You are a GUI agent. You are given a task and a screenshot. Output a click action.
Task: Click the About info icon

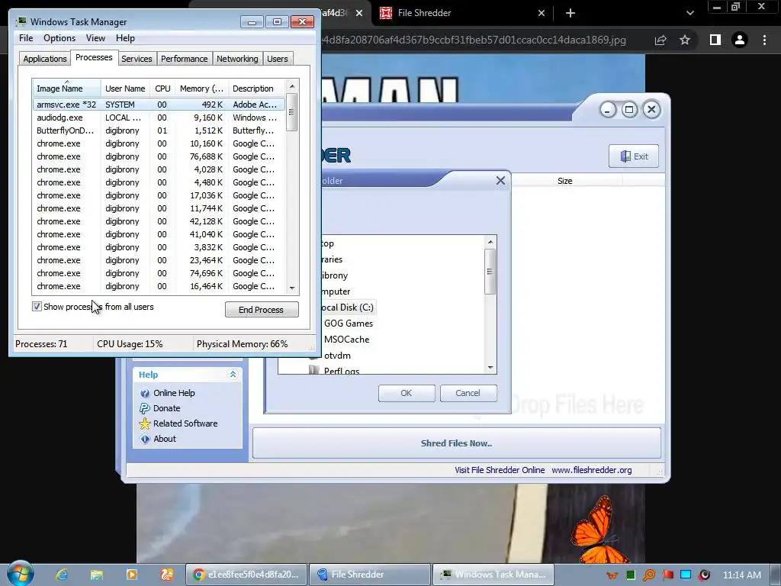coord(145,439)
